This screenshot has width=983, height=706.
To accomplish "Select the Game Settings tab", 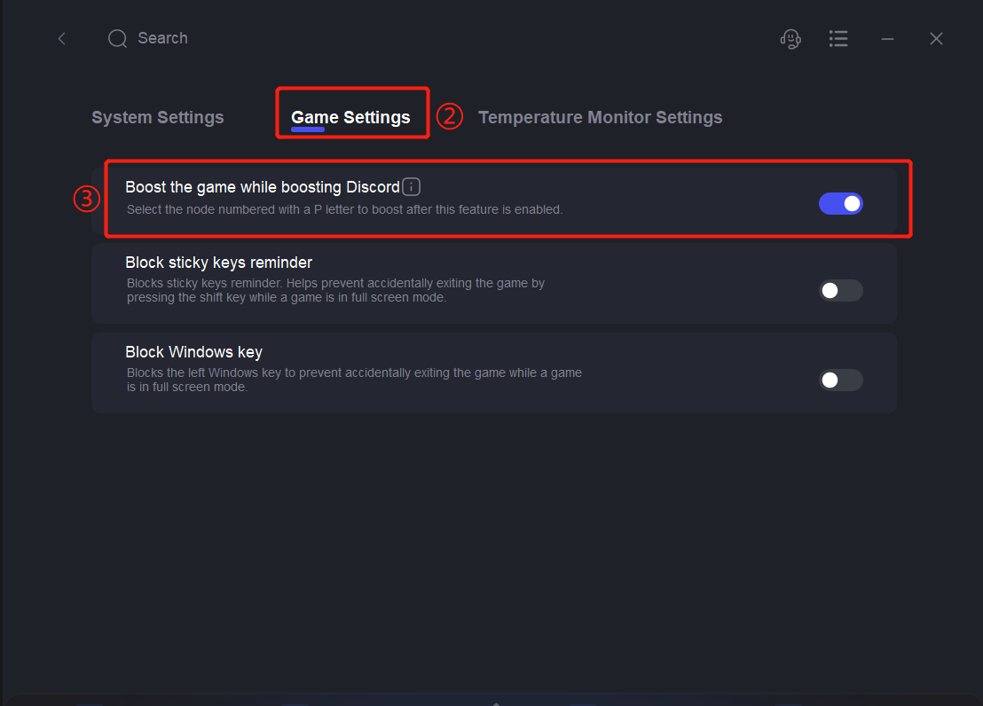I will click(x=350, y=116).
